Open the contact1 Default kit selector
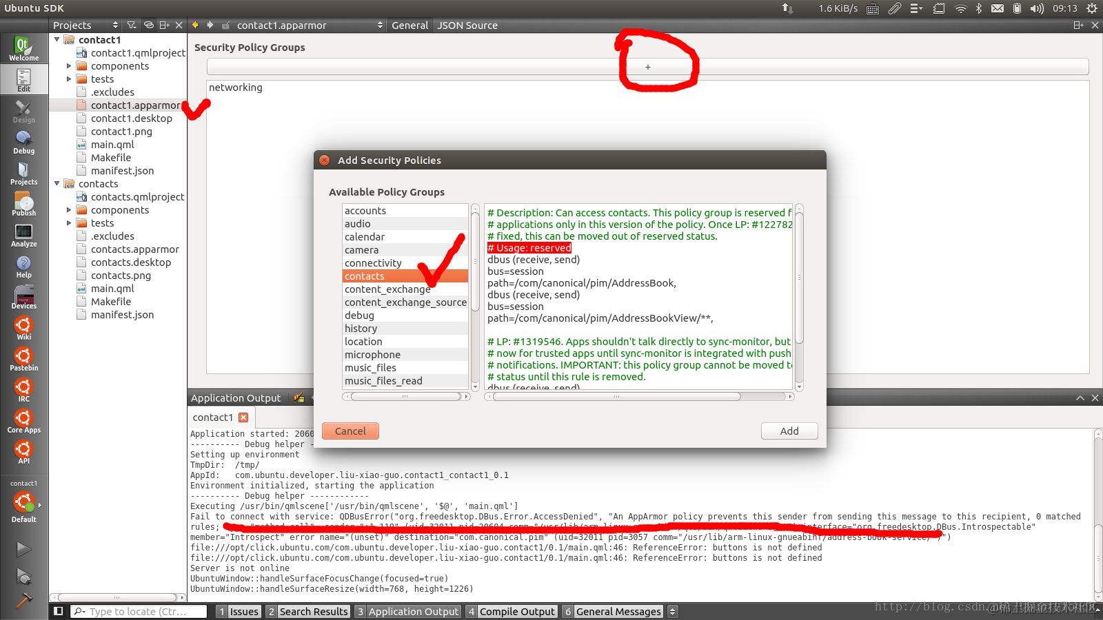This screenshot has width=1103, height=620. pyautogui.click(x=23, y=502)
